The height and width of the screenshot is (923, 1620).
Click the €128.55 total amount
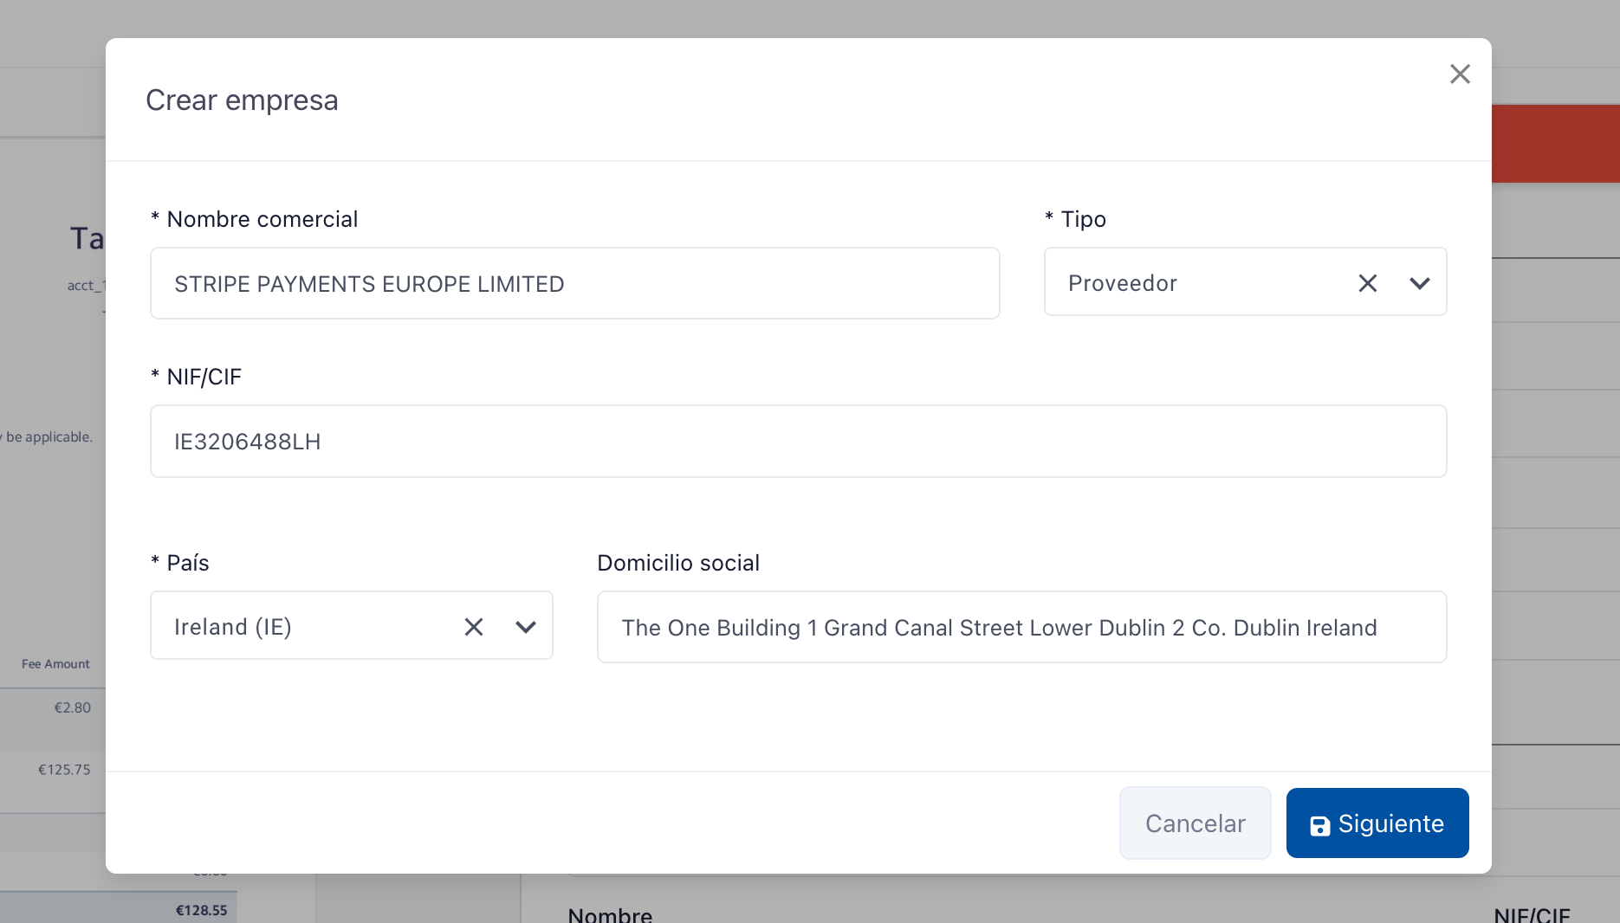click(x=201, y=910)
